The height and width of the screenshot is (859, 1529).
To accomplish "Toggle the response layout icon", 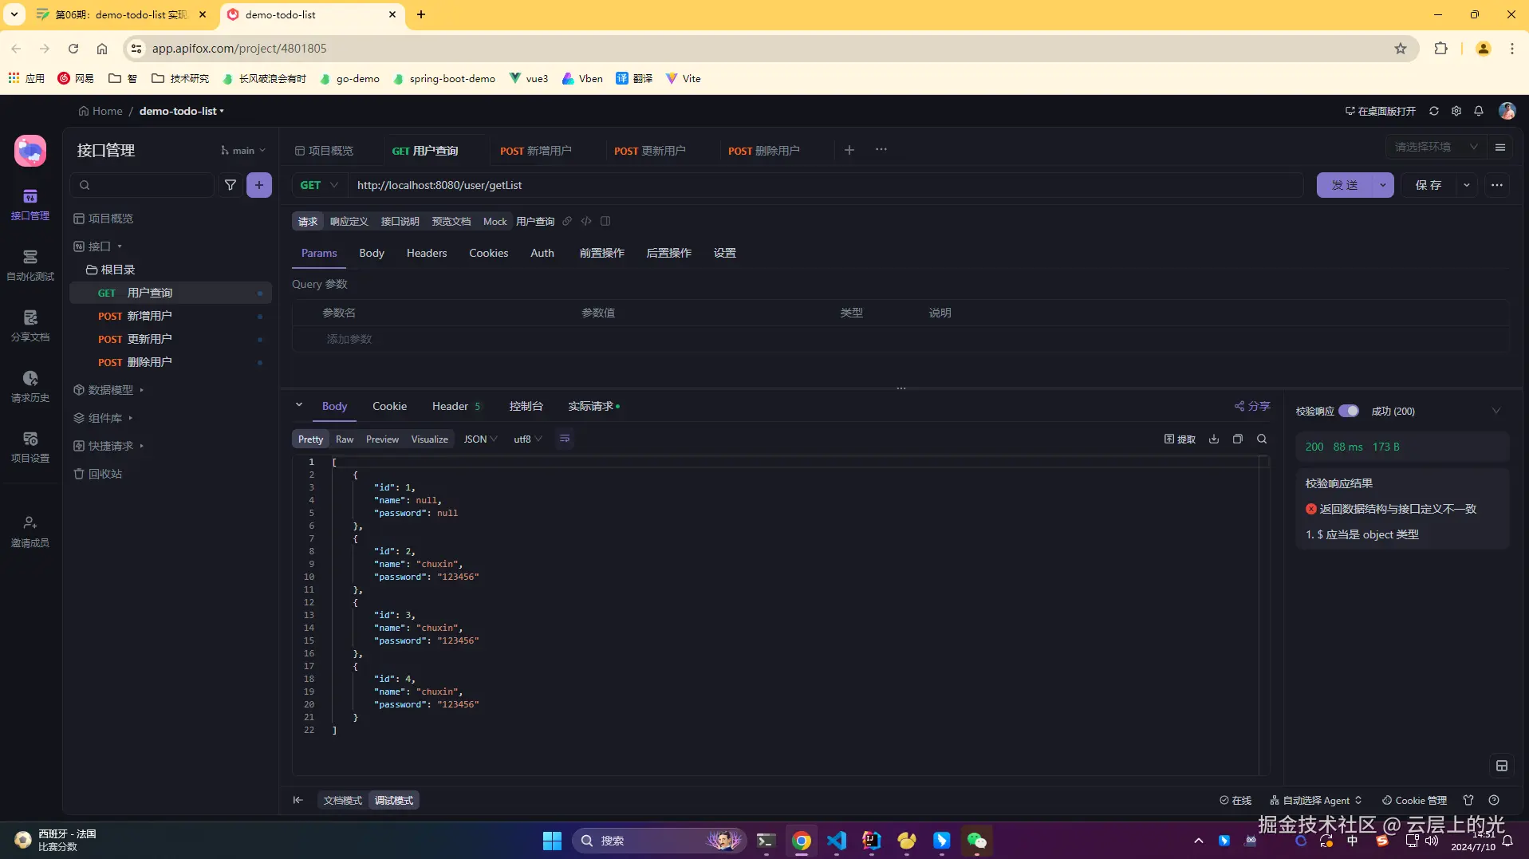I will (x=1502, y=766).
